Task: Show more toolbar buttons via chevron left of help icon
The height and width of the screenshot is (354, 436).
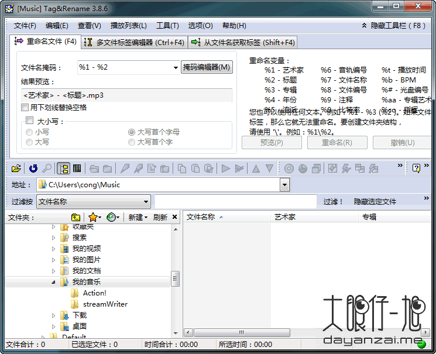Action: click(400, 166)
